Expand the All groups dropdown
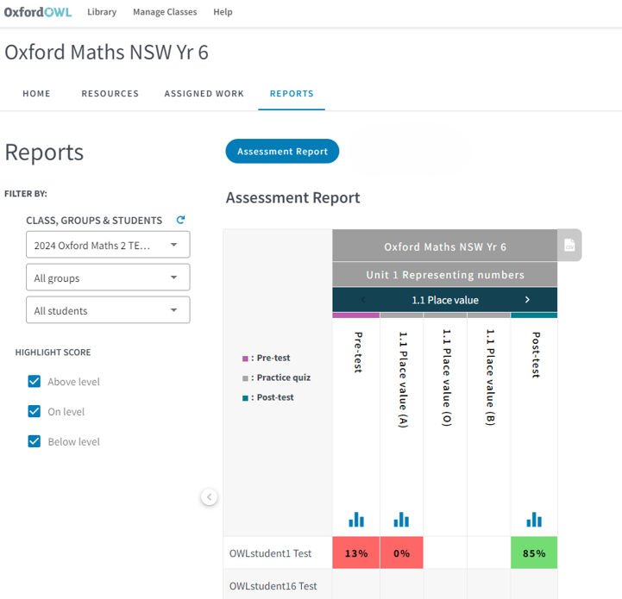Viewport: 622px width, 599px height. coord(108,278)
